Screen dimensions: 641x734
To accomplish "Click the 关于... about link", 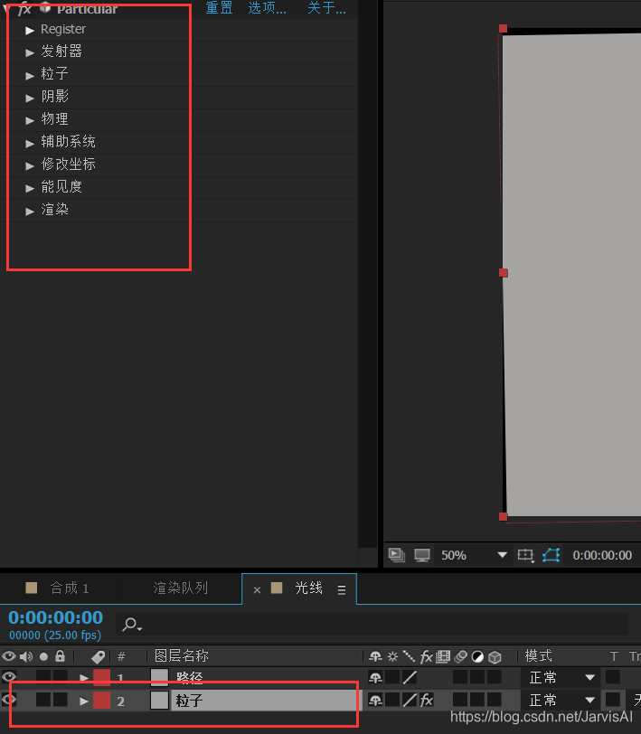I will click(326, 7).
